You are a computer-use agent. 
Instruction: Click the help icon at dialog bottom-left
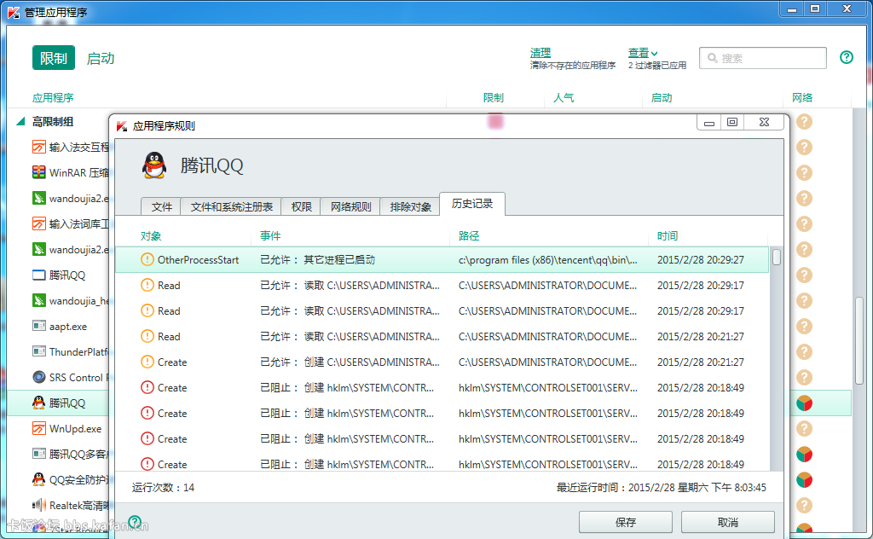(135, 522)
